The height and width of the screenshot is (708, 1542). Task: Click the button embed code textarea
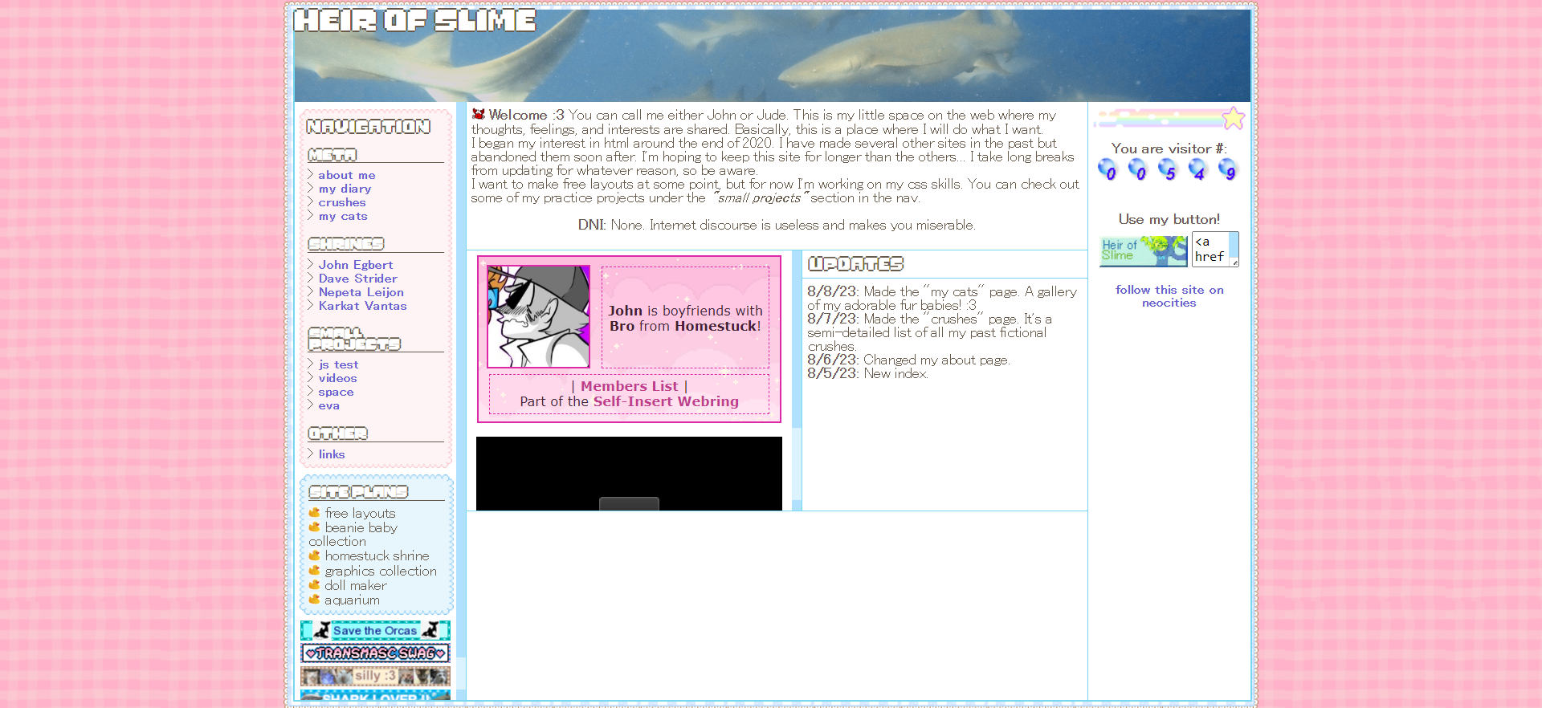point(1214,249)
